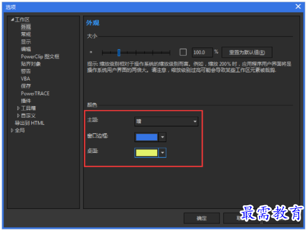Viewport: 307px width, 230px height.
Task: Select PowerClip 图文框 in the tree
Action: click(x=40, y=57)
